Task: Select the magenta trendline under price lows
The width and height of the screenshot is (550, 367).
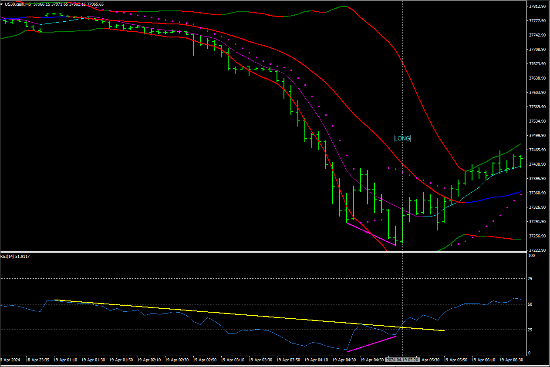Action: tap(371, 234)
